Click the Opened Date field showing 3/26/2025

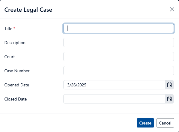pos(114,85)
